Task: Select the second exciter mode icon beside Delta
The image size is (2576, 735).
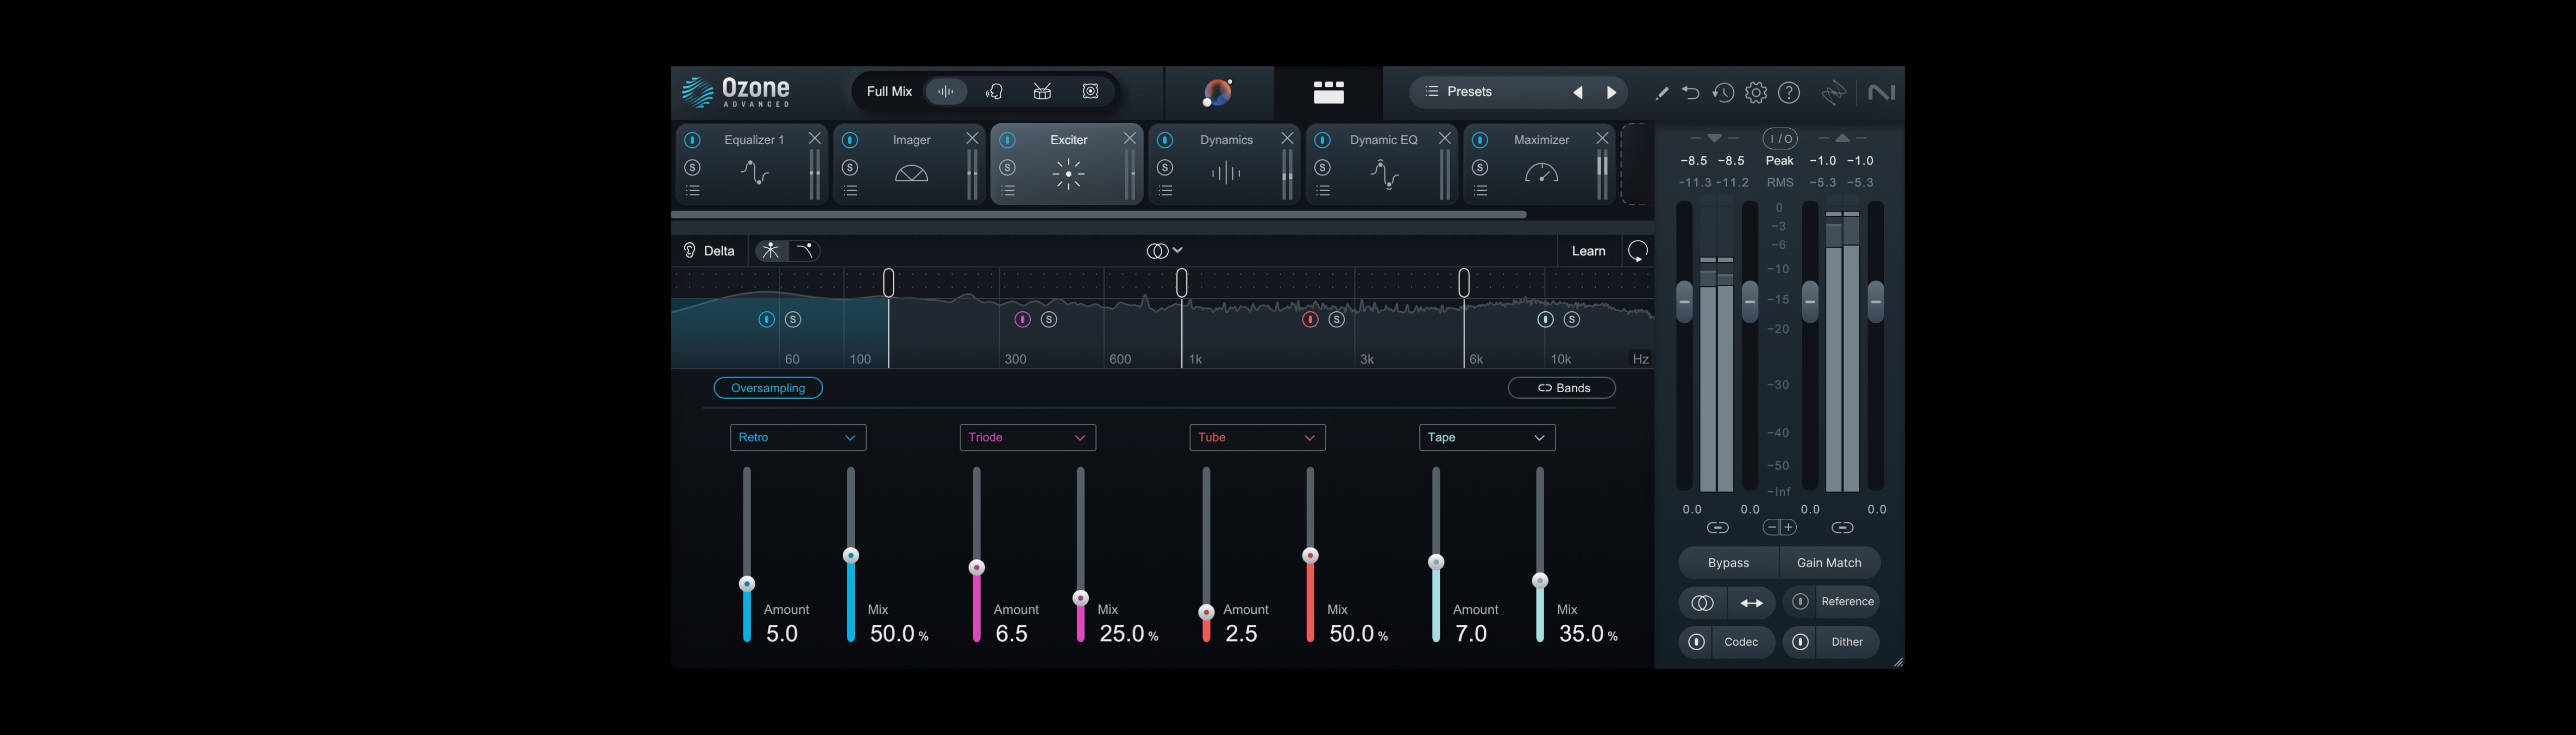Action: 804,251
